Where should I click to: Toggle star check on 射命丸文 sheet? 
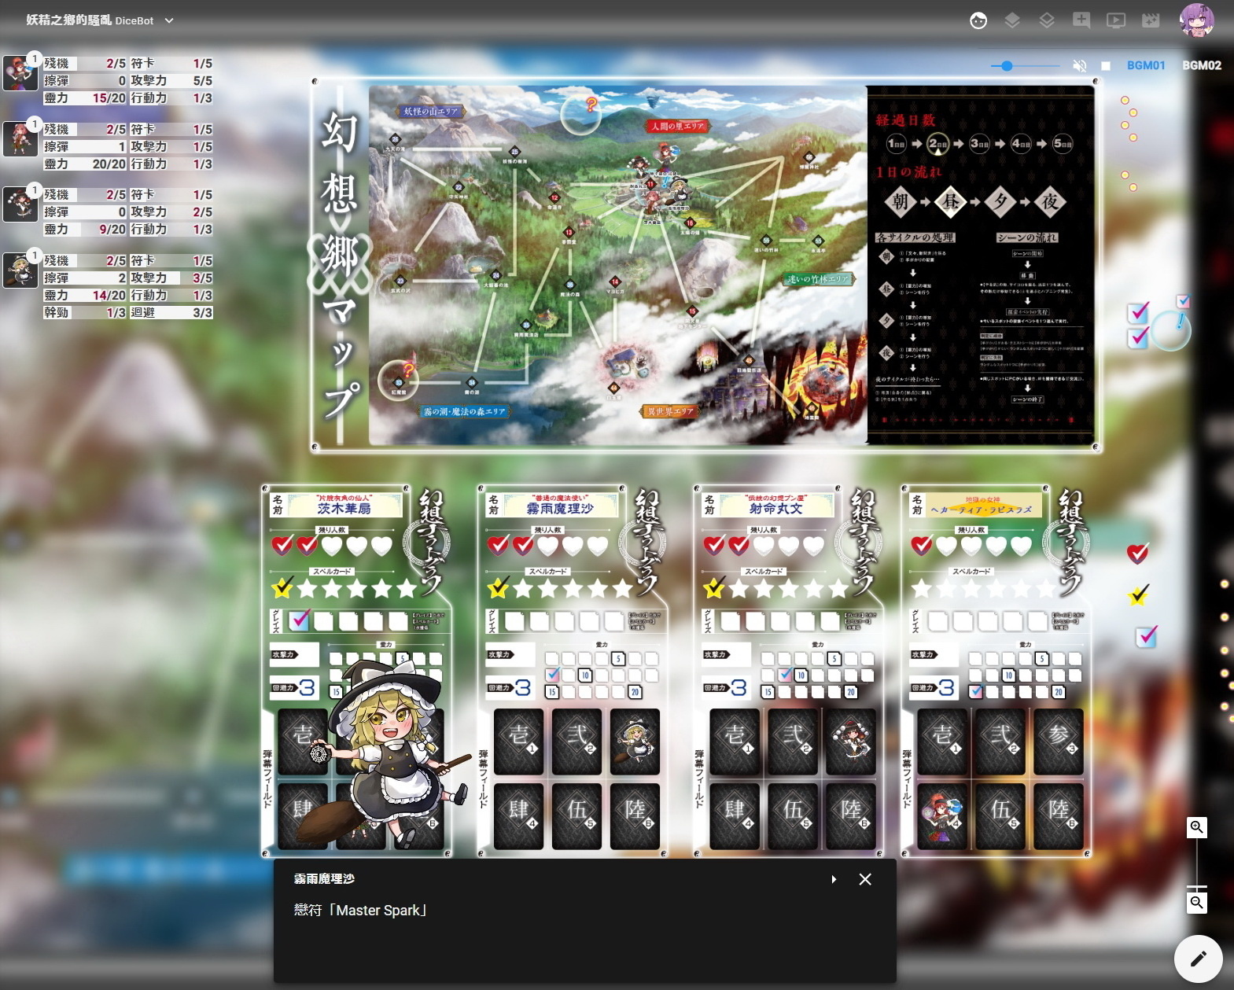[x=713, y=587]
